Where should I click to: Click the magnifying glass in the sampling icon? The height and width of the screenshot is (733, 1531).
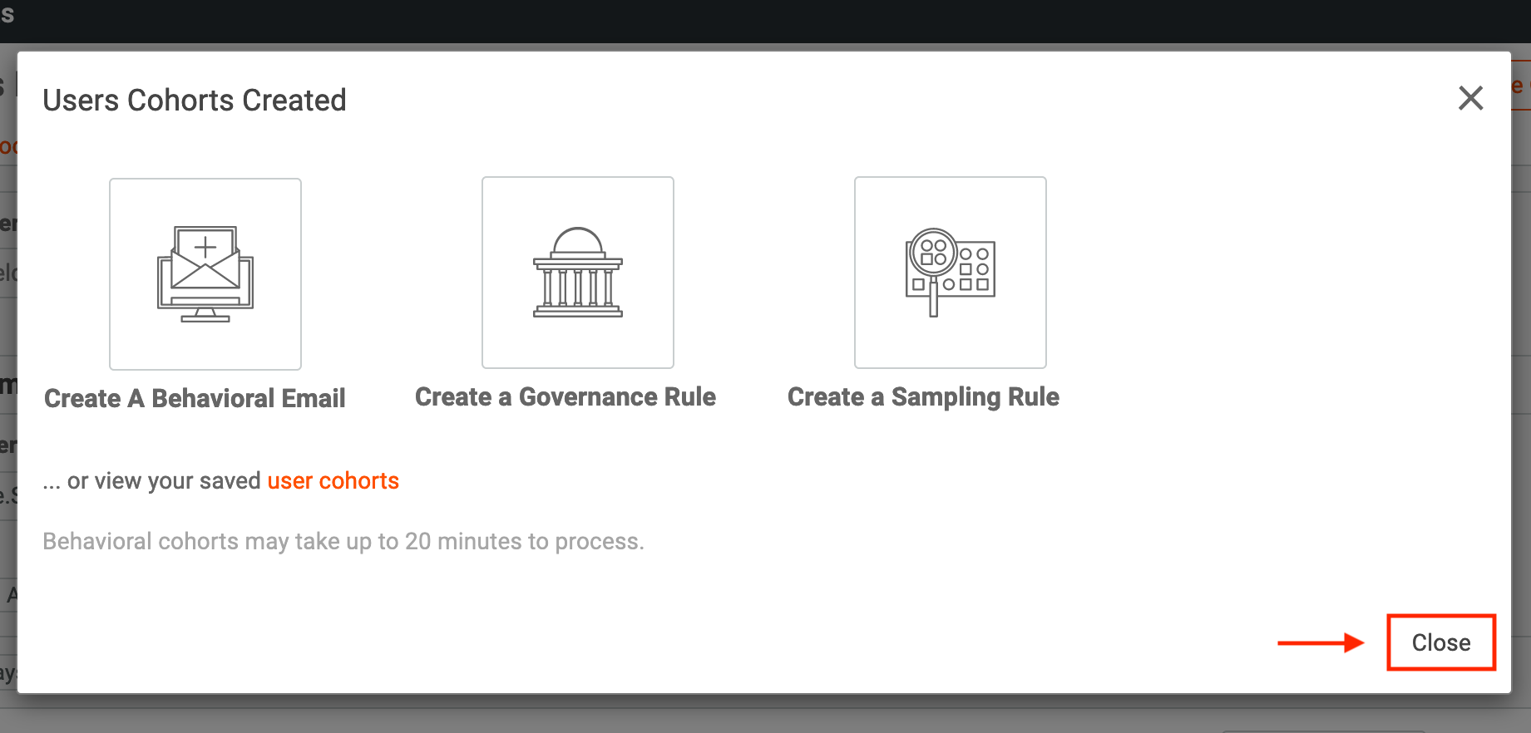(933, 253)
